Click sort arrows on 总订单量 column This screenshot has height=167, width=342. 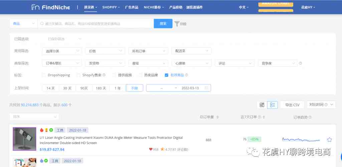click(218, 117)
